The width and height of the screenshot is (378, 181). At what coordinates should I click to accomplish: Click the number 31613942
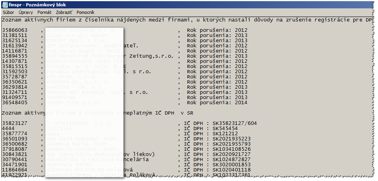point(15,46)
